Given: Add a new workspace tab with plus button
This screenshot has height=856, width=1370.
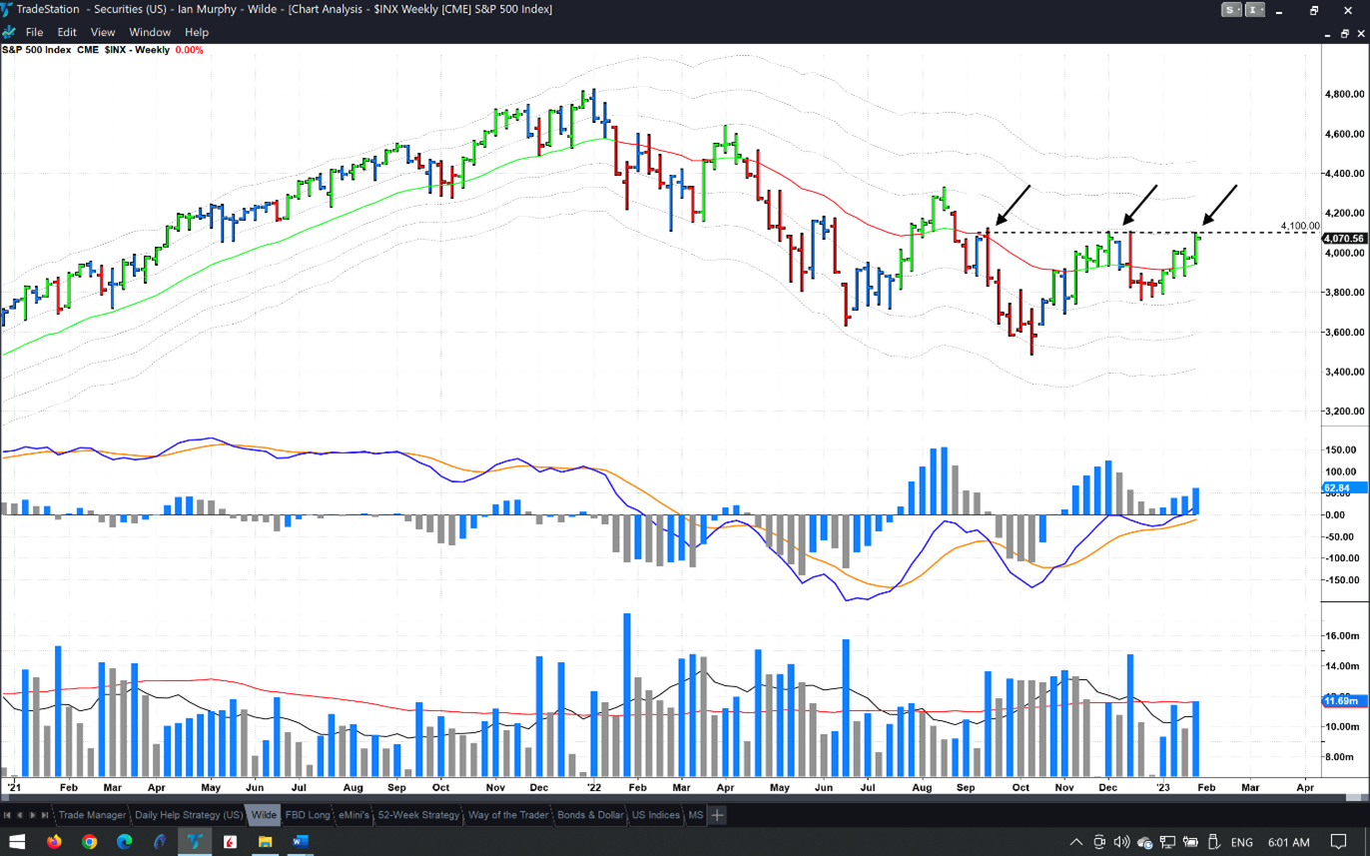Looking at the screenshot, I should tap(717, 815).
